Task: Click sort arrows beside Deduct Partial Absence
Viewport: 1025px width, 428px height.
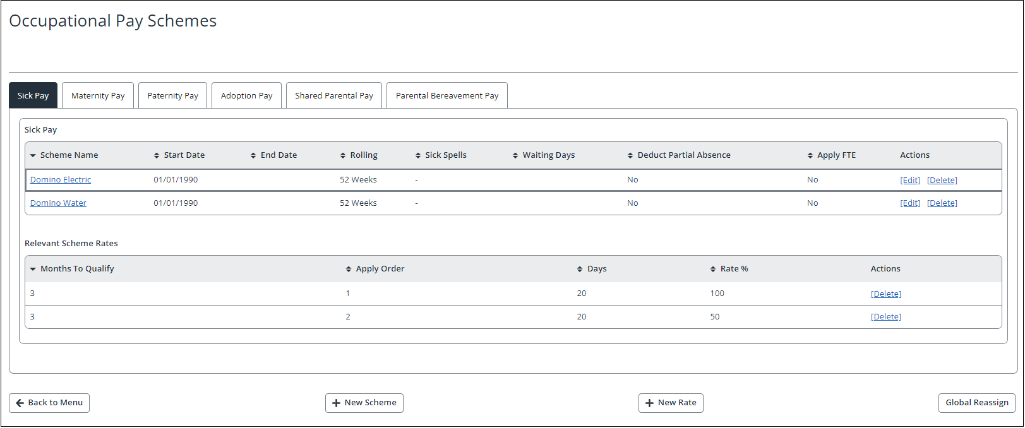Action: point(630,155)
